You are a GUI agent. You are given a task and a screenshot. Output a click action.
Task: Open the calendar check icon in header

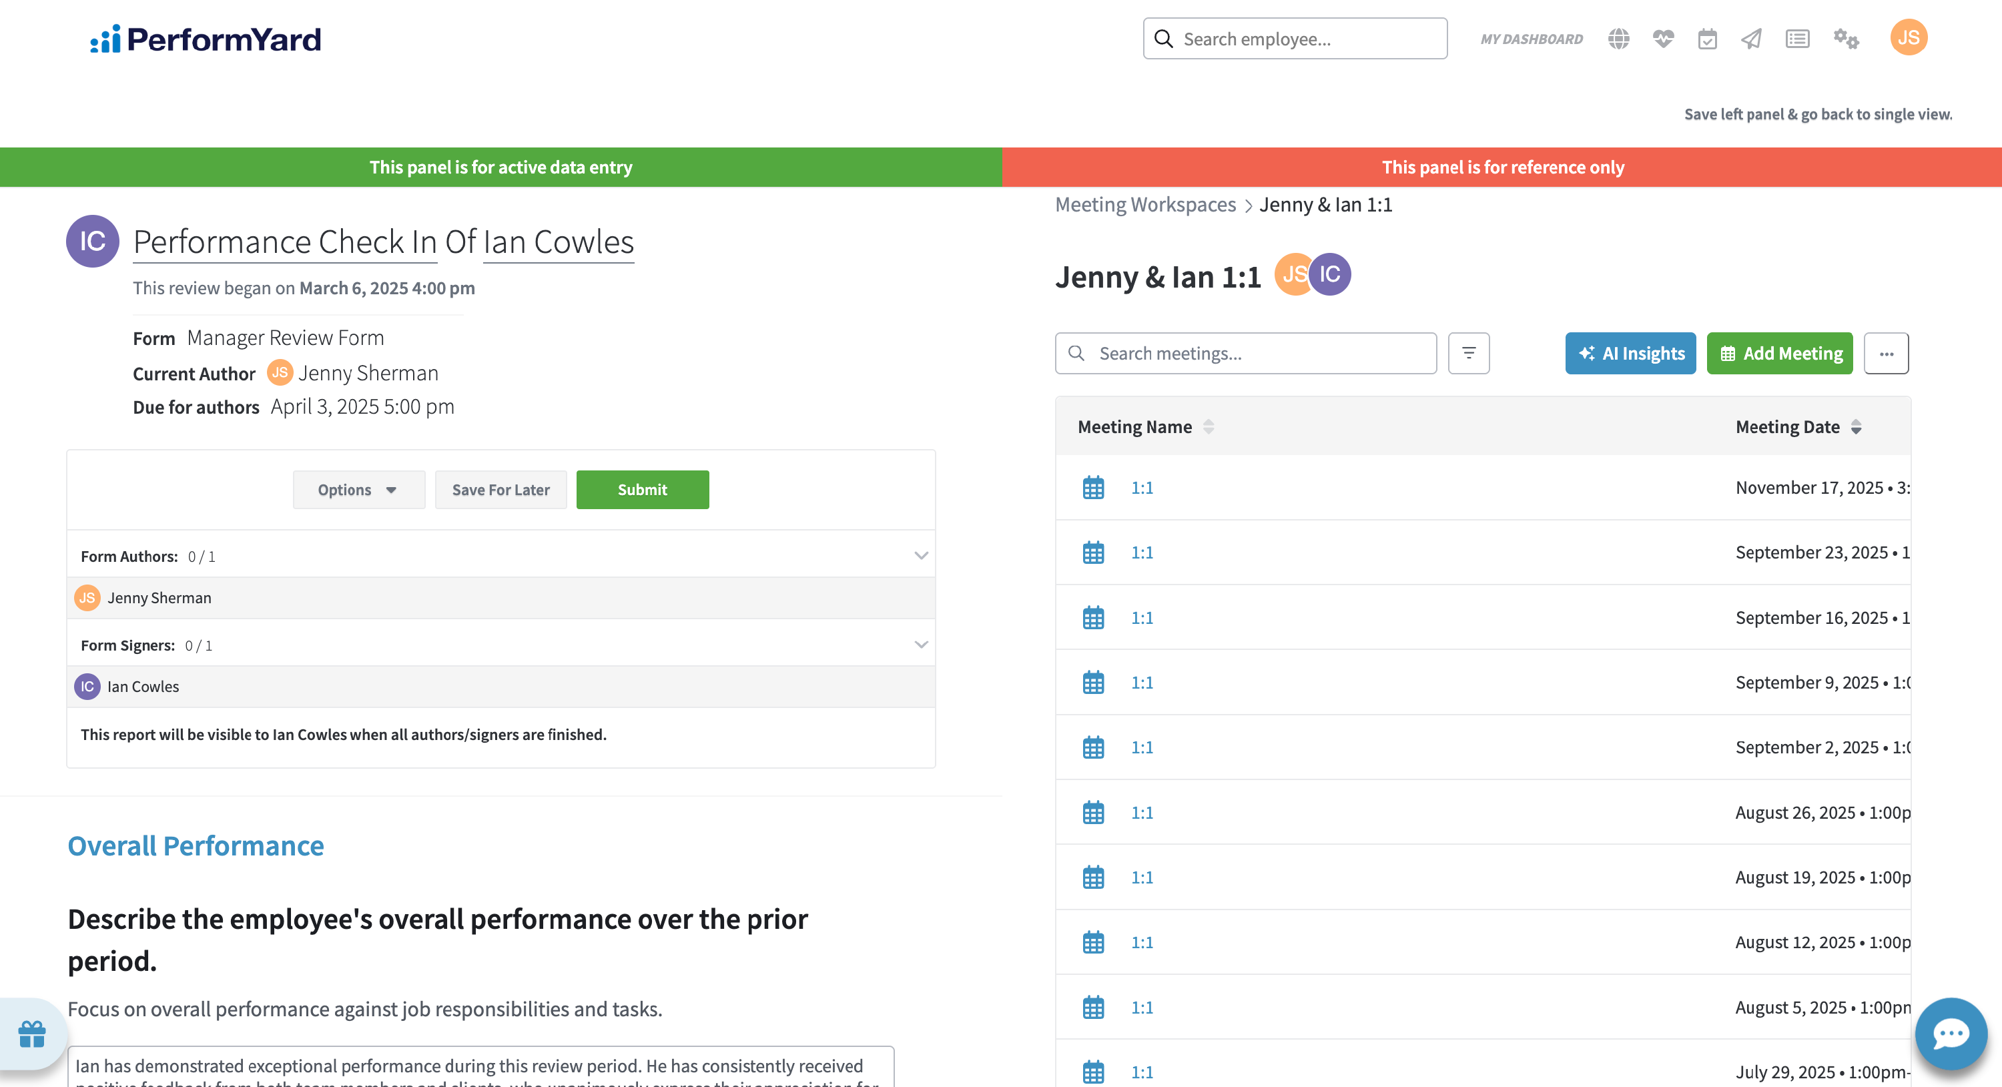[1706, 39]
